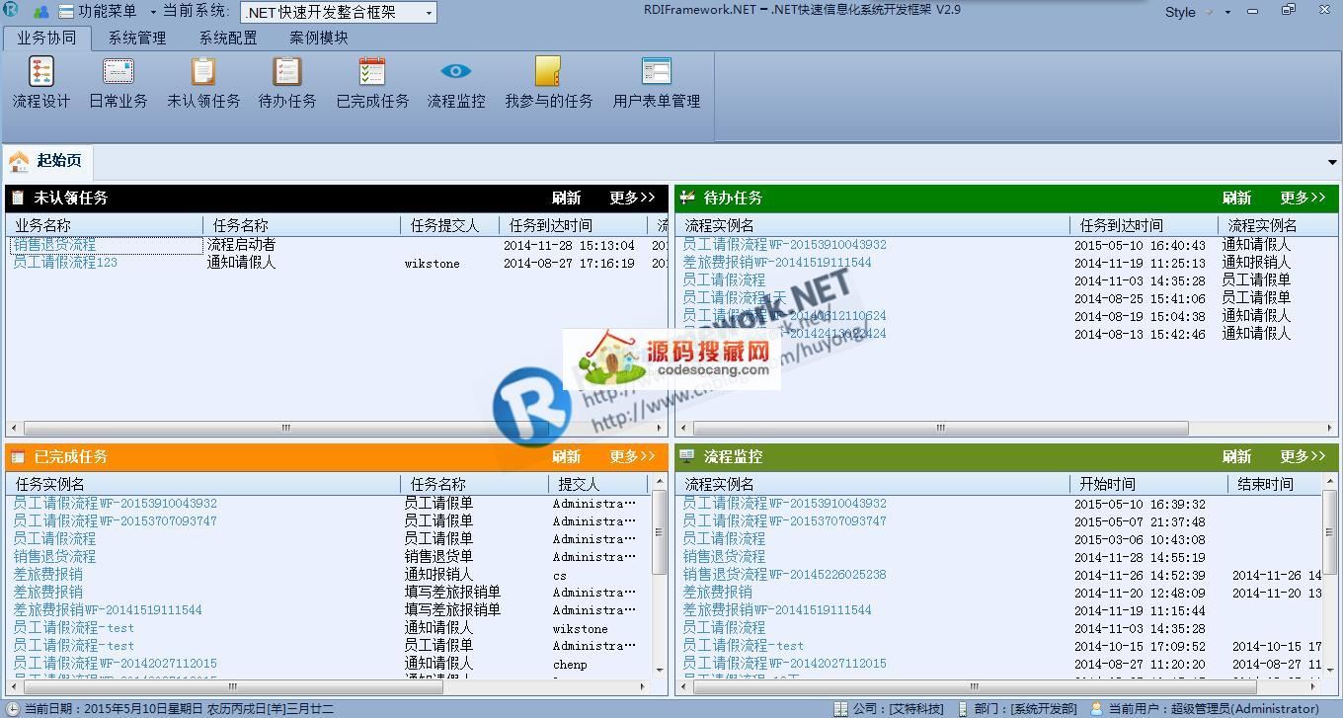Click the 日常业务 daily business icon

pos(118,73)
